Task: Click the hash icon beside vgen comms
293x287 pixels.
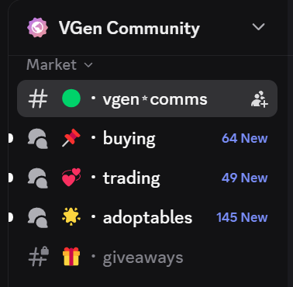Action: [x=38, y=99]
